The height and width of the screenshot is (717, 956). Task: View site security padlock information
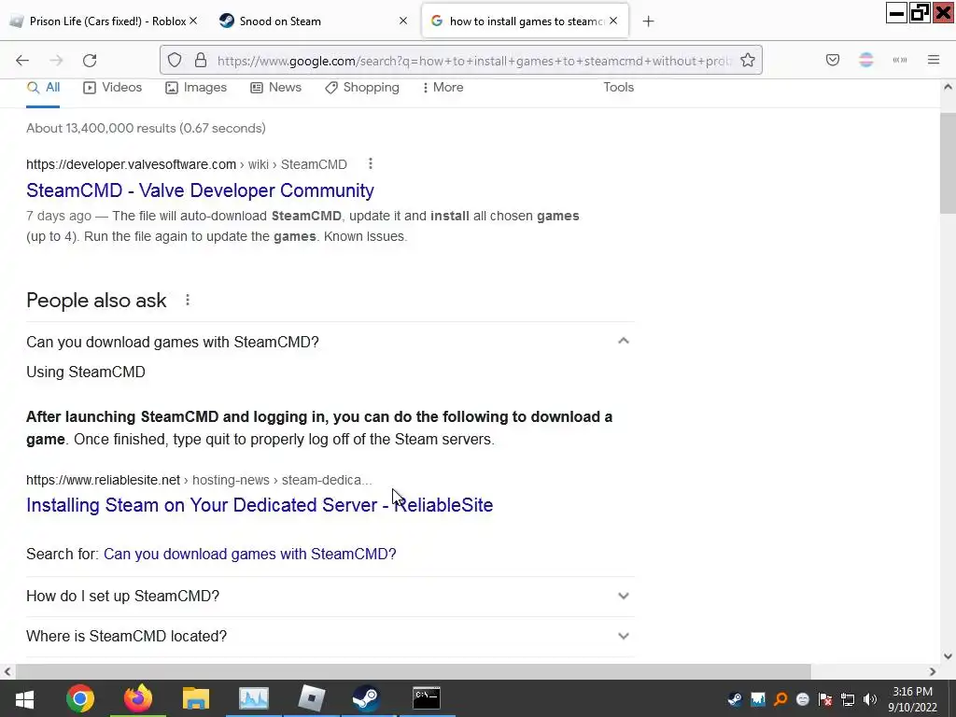coord(201,61)
